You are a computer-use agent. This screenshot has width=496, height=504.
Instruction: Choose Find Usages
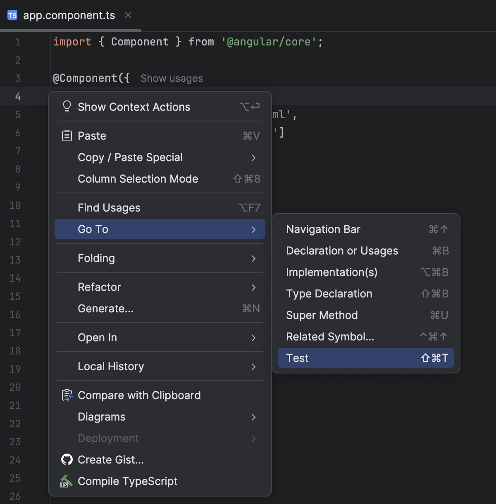[x=160, y=207]
